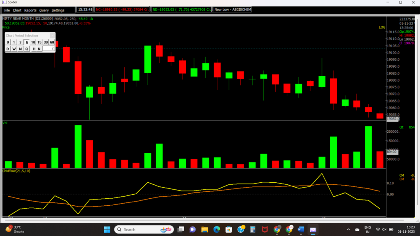Expand hidden system tray icons chevron

pos(348,229)
